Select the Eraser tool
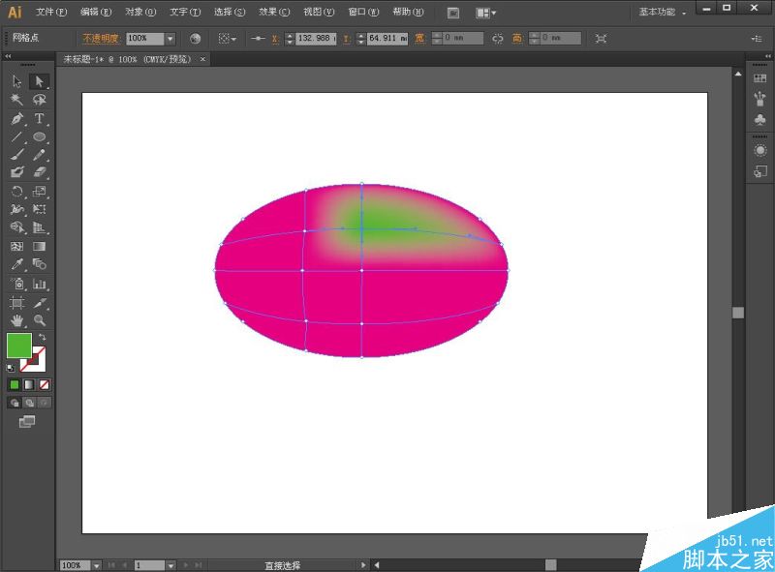Image resolution: width=775 pixels, height=572 pixels. [39, 172]
